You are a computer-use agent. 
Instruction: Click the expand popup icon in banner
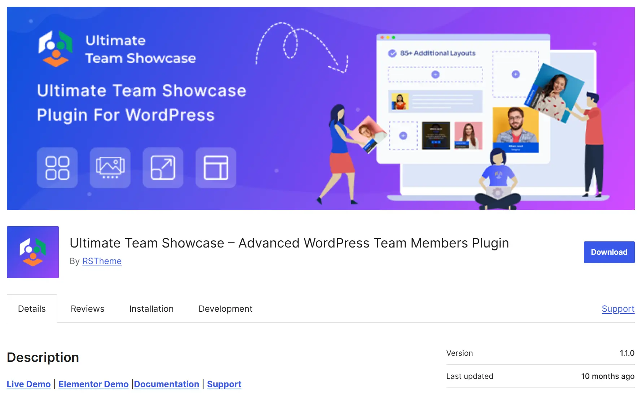click(x=163, y=168)
